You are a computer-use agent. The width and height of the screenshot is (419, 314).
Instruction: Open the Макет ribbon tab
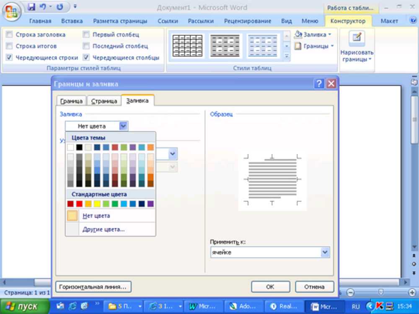pos(389,21)
